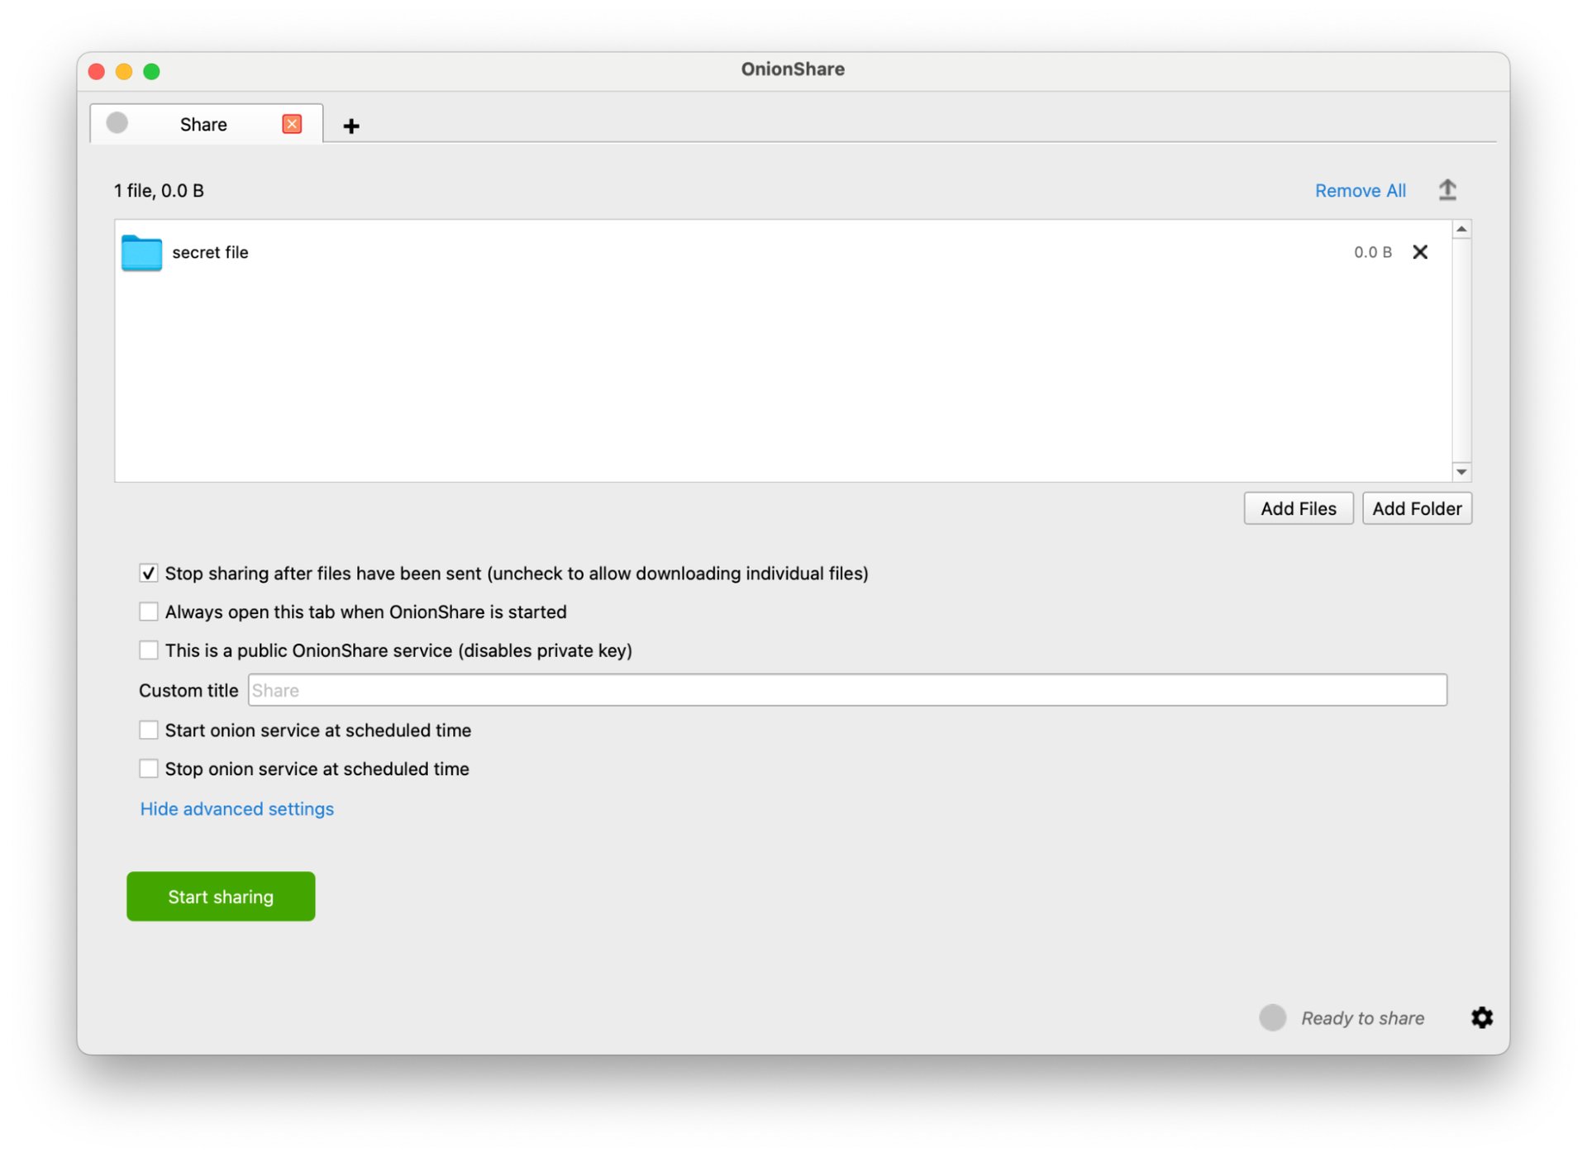Click the Ready to share status indicator dot
The width and height of the screenshot is (1587, 1157).
[1273, 1017]
